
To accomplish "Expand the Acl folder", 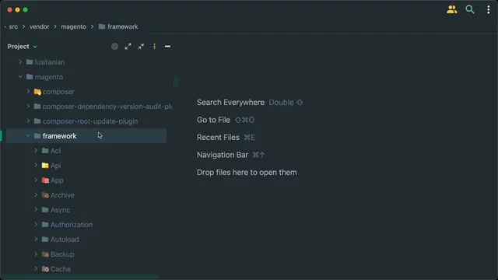I will [x=36, y=150].
